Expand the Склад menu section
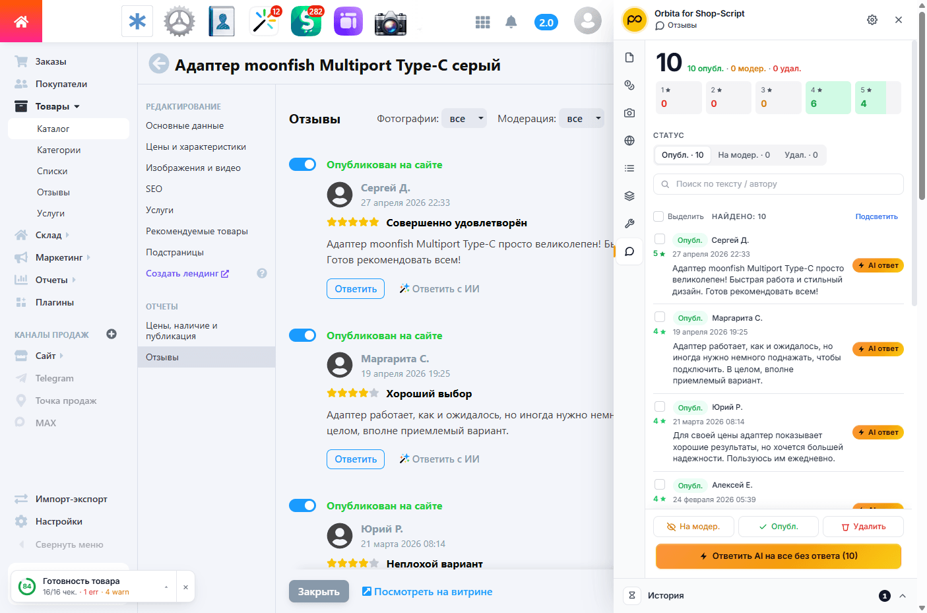The image size is (927, 613). point(67,235)
